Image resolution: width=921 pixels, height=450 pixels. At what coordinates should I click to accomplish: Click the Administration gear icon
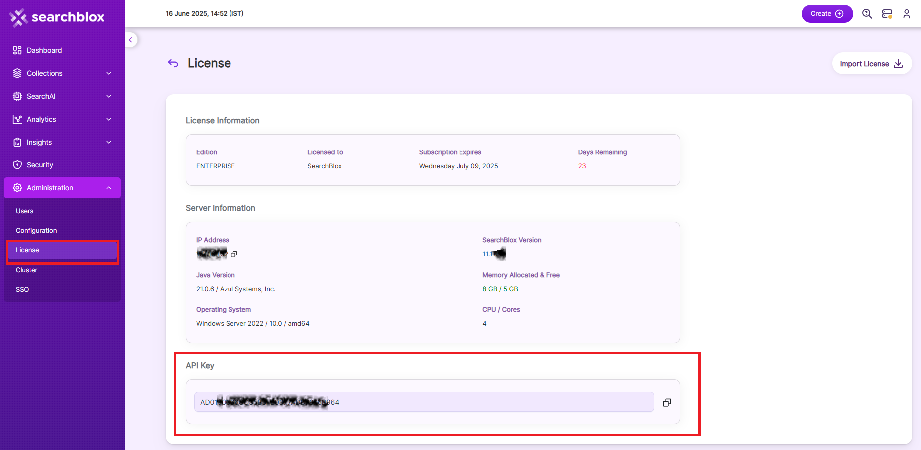[x=17, y=188]
